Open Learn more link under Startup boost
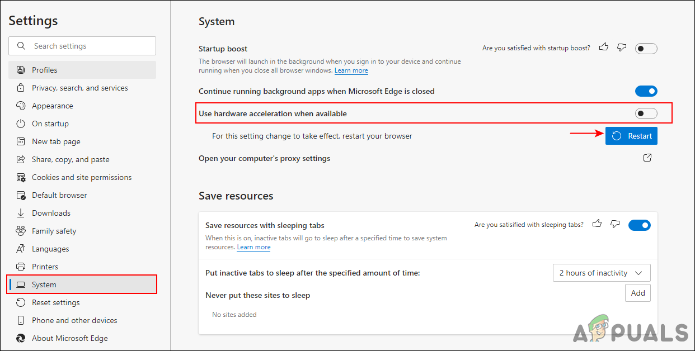Viewport: 695px width, 351px height. pyautogui.click(x=351, y=71)
